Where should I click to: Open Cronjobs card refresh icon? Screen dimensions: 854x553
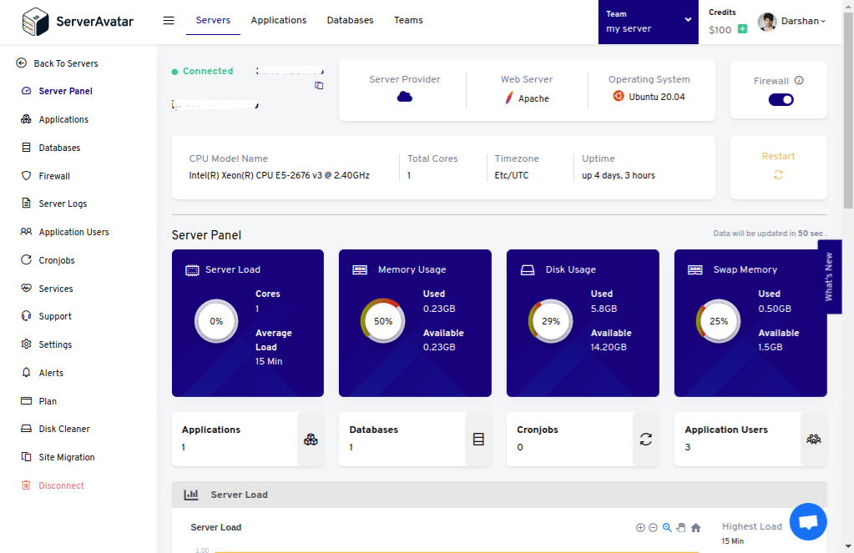646,440
